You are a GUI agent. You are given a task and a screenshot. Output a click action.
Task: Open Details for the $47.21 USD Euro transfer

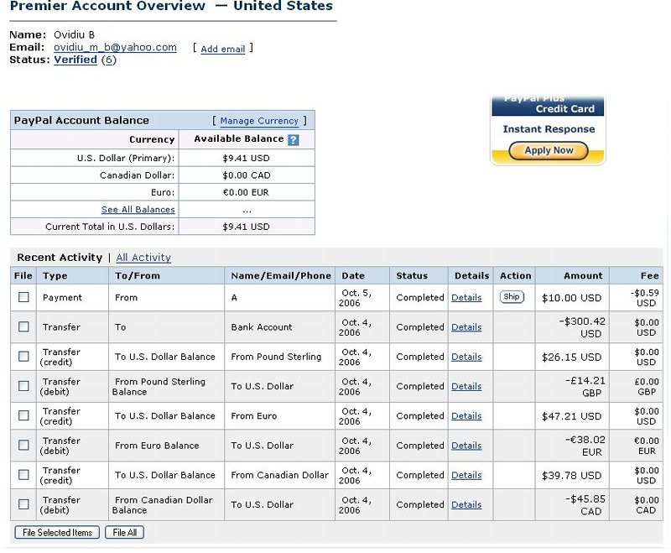[x=466, y=415]
